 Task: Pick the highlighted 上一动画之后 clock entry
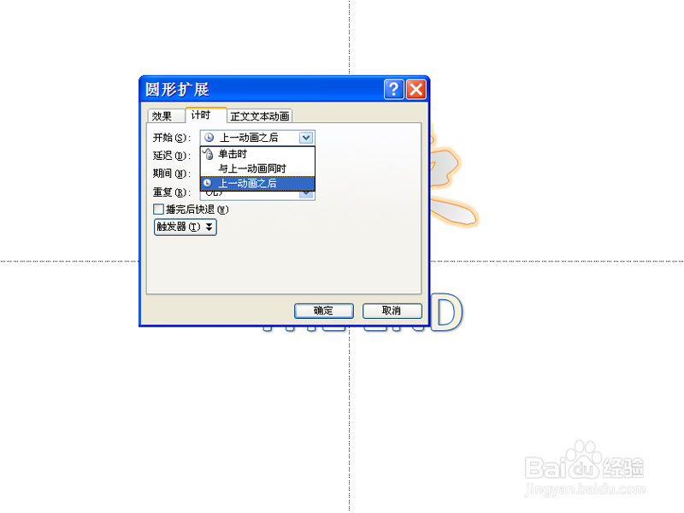point(257,183)
